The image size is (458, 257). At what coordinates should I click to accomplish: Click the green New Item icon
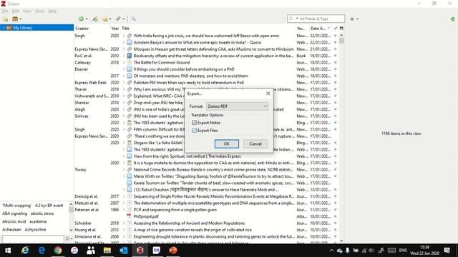[x=81, y=19]
